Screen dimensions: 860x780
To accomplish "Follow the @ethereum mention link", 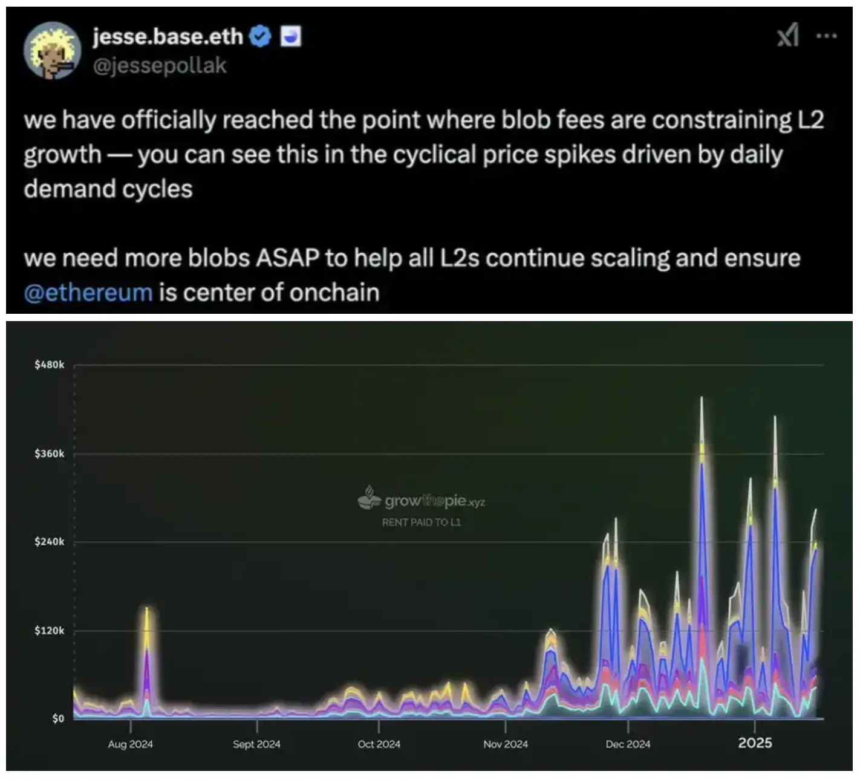I will [x=88, y=293].
